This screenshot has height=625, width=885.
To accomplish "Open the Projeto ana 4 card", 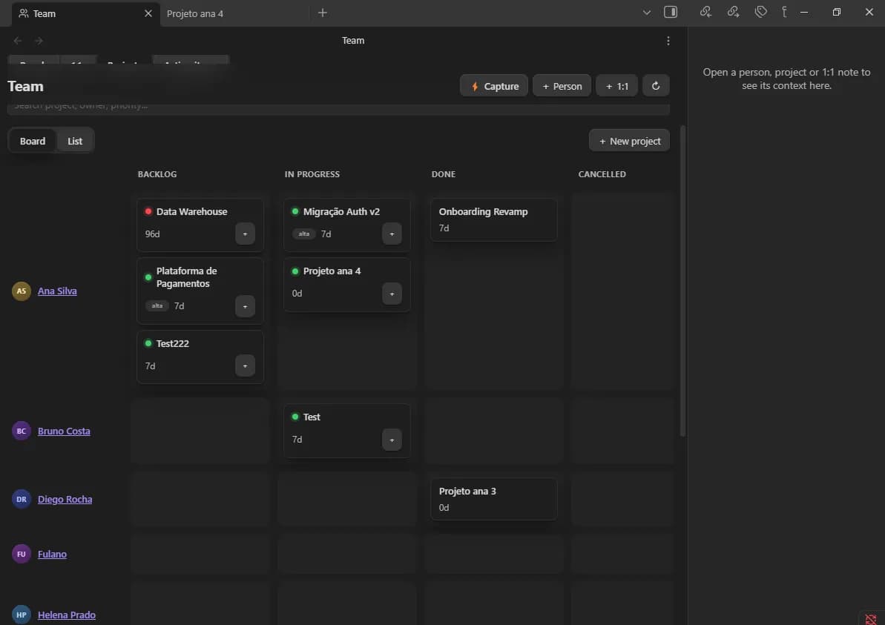I will click(x=347, y=284).
